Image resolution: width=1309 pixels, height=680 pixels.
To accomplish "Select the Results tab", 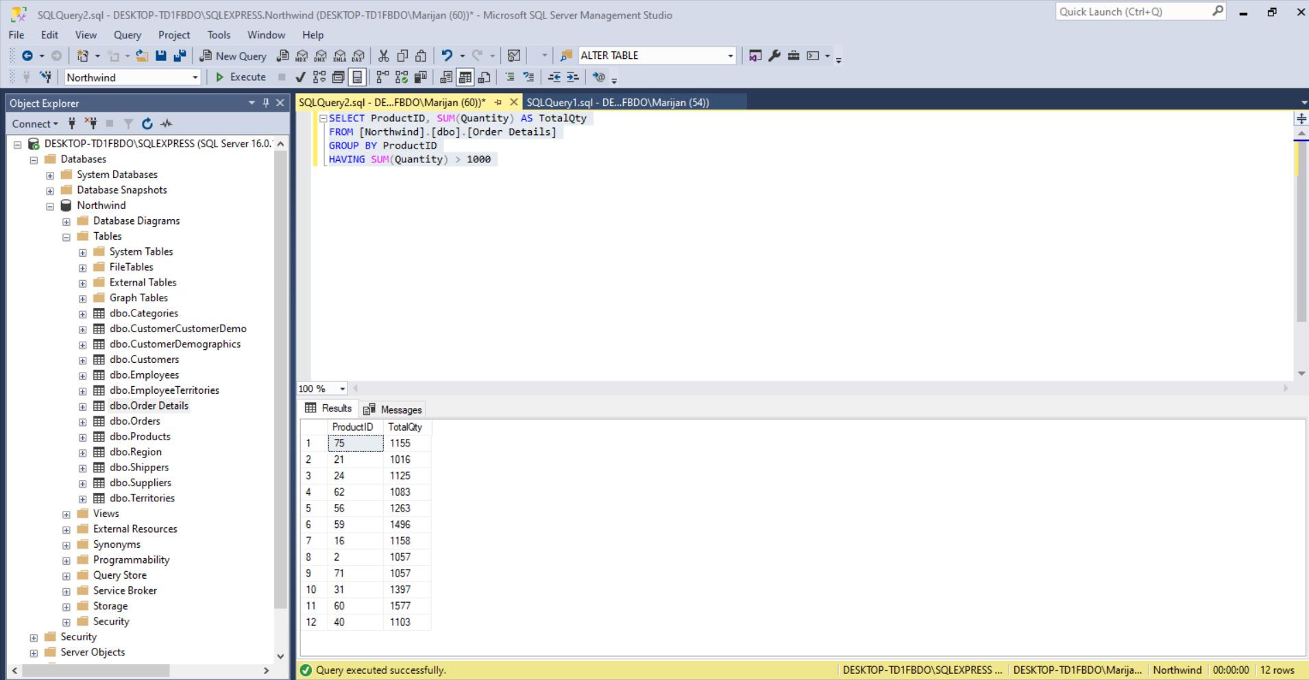I will tap(328, 408).
